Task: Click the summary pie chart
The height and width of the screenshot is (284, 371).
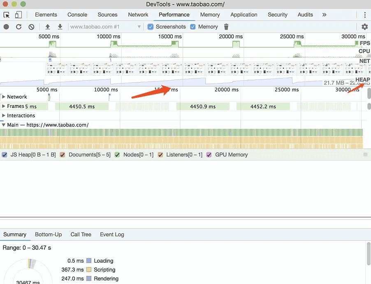Action: [28, 271]
